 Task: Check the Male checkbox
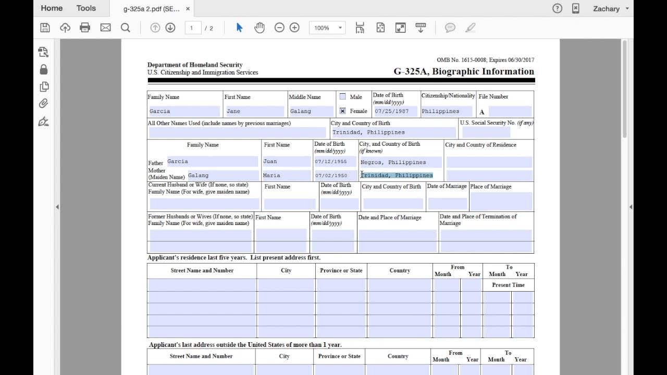(342, 96)
